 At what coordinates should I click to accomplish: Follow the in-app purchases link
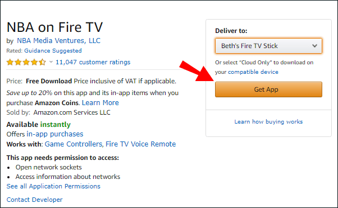point(55,134)
